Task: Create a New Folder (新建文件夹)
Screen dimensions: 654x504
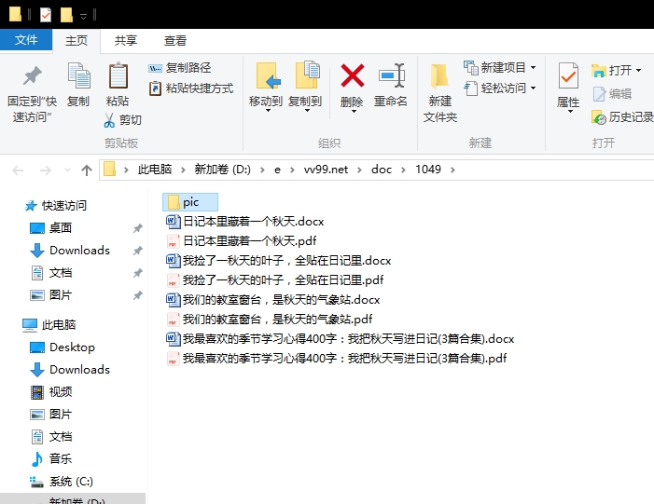Action: point(440,93)
